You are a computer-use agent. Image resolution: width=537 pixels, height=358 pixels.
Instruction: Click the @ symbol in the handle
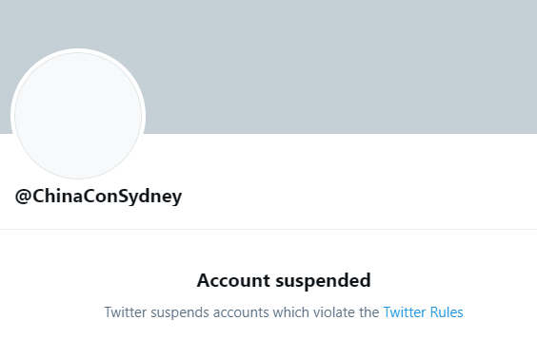point(23,197)
